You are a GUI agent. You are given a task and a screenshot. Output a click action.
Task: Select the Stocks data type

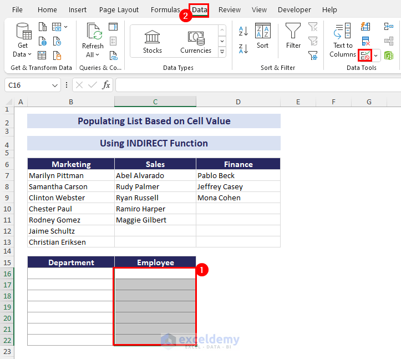pyautogui.click(x=153, y=42)
